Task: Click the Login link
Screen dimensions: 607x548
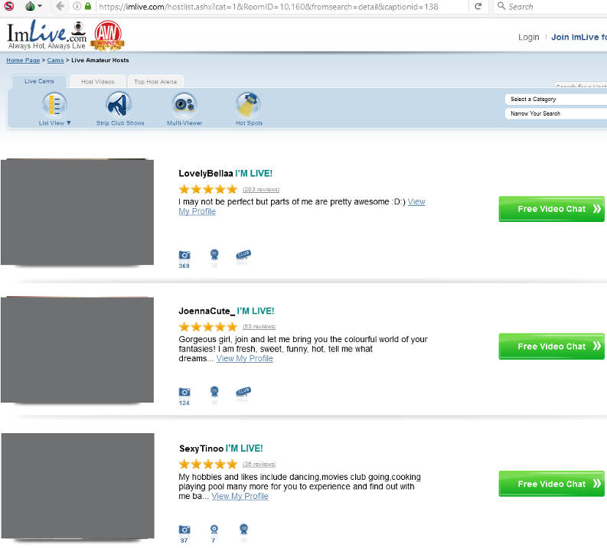Action: [x=528, y=37]
